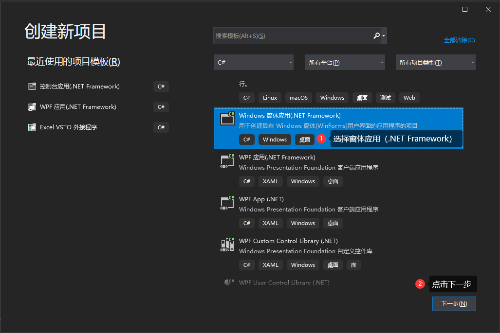The height and width of the screenshot is (333, 500).
Task: Open the 所有项目类型 project type dropdown
Action: [436, 62]
